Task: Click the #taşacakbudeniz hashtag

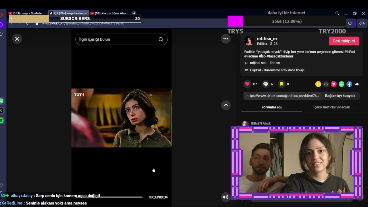Action: pyautogui.click(x=280, y=56)
